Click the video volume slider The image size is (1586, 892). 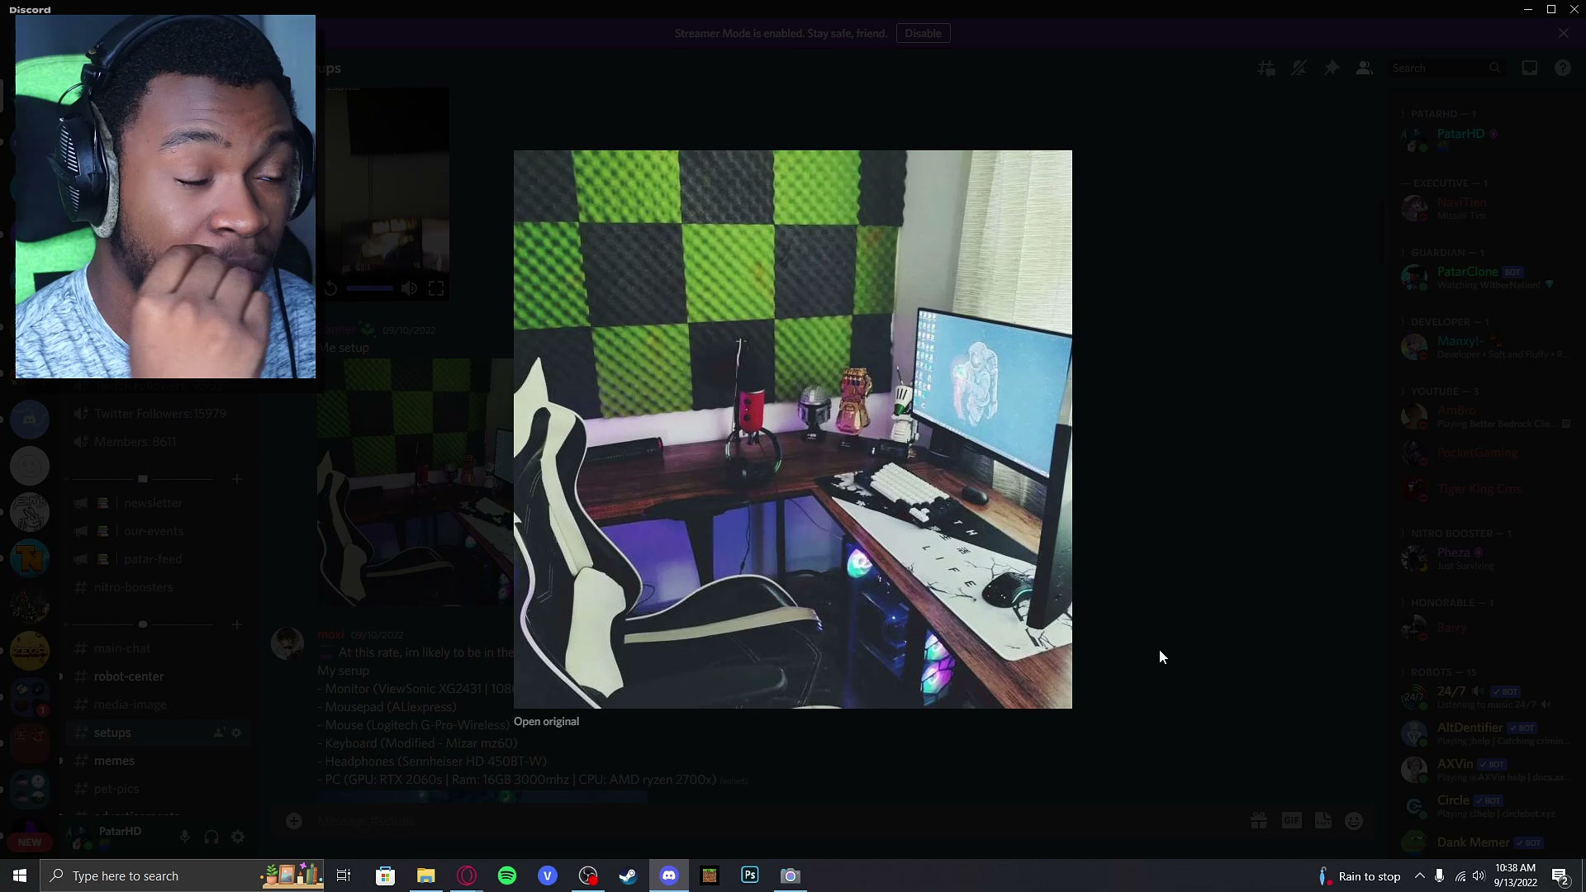[x=369, y=288]
